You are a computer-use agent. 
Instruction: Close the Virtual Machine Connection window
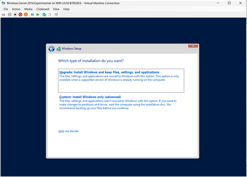(x=240, y=3)
